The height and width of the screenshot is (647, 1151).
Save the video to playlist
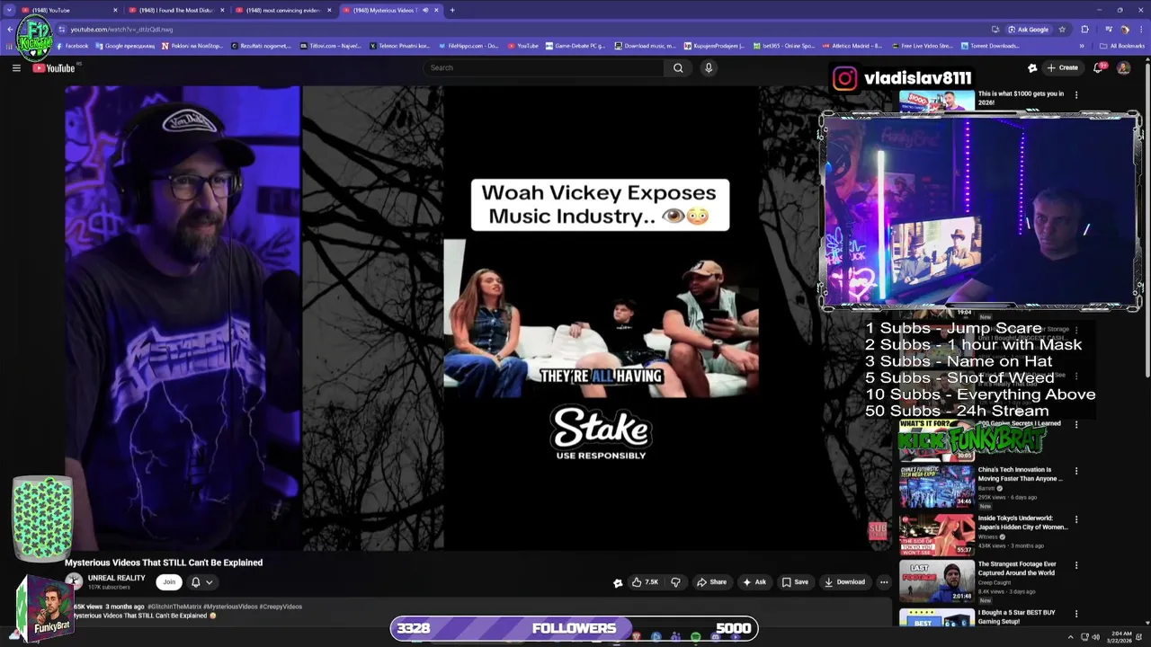point(795,581)
